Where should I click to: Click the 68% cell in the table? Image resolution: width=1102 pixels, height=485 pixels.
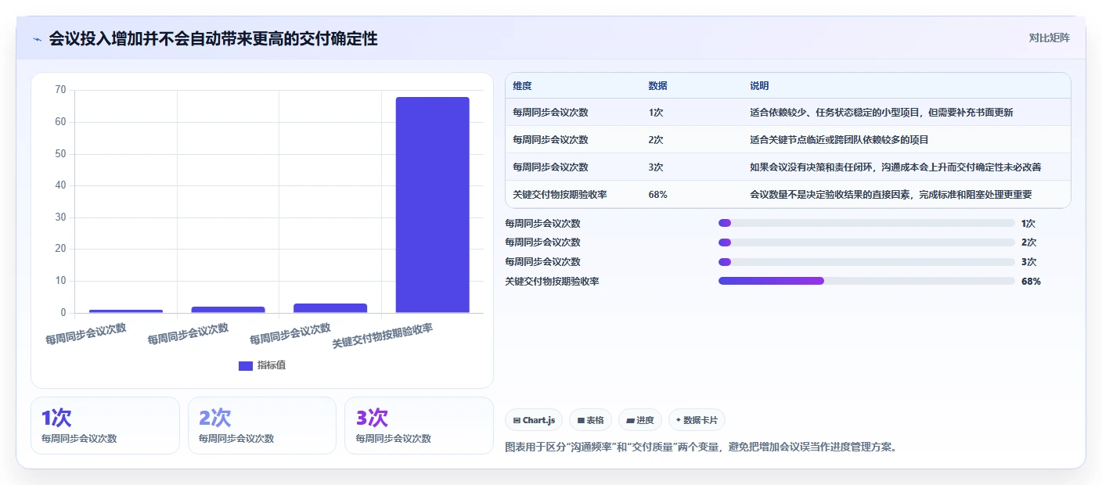657,195
